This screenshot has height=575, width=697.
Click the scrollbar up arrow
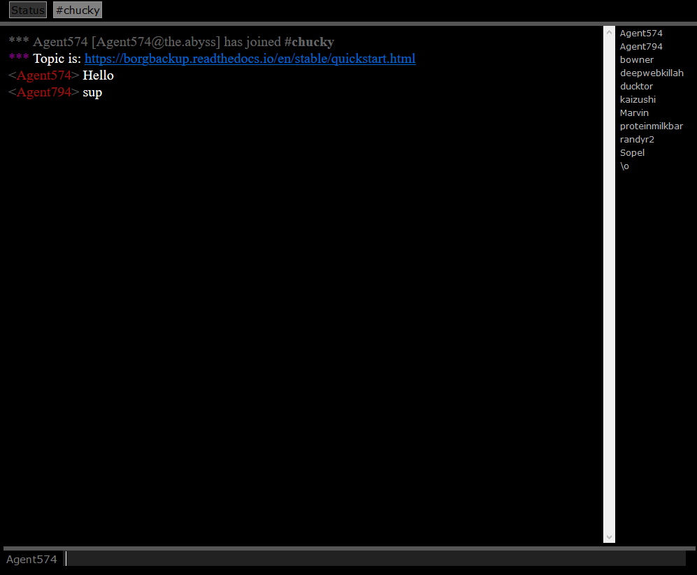click(x=609, y=32)
